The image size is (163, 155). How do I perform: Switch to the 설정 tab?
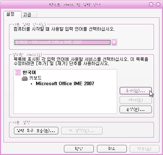tap(13, 14)
